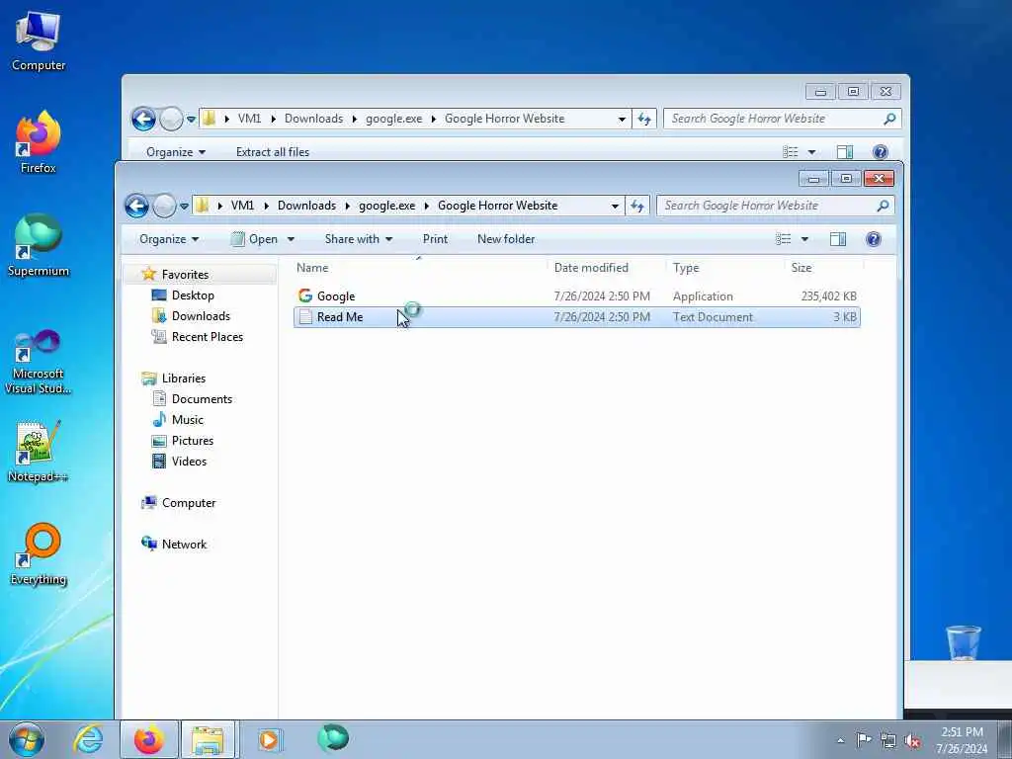Open recent pages dropdown in front window

(x=184, y=207)
